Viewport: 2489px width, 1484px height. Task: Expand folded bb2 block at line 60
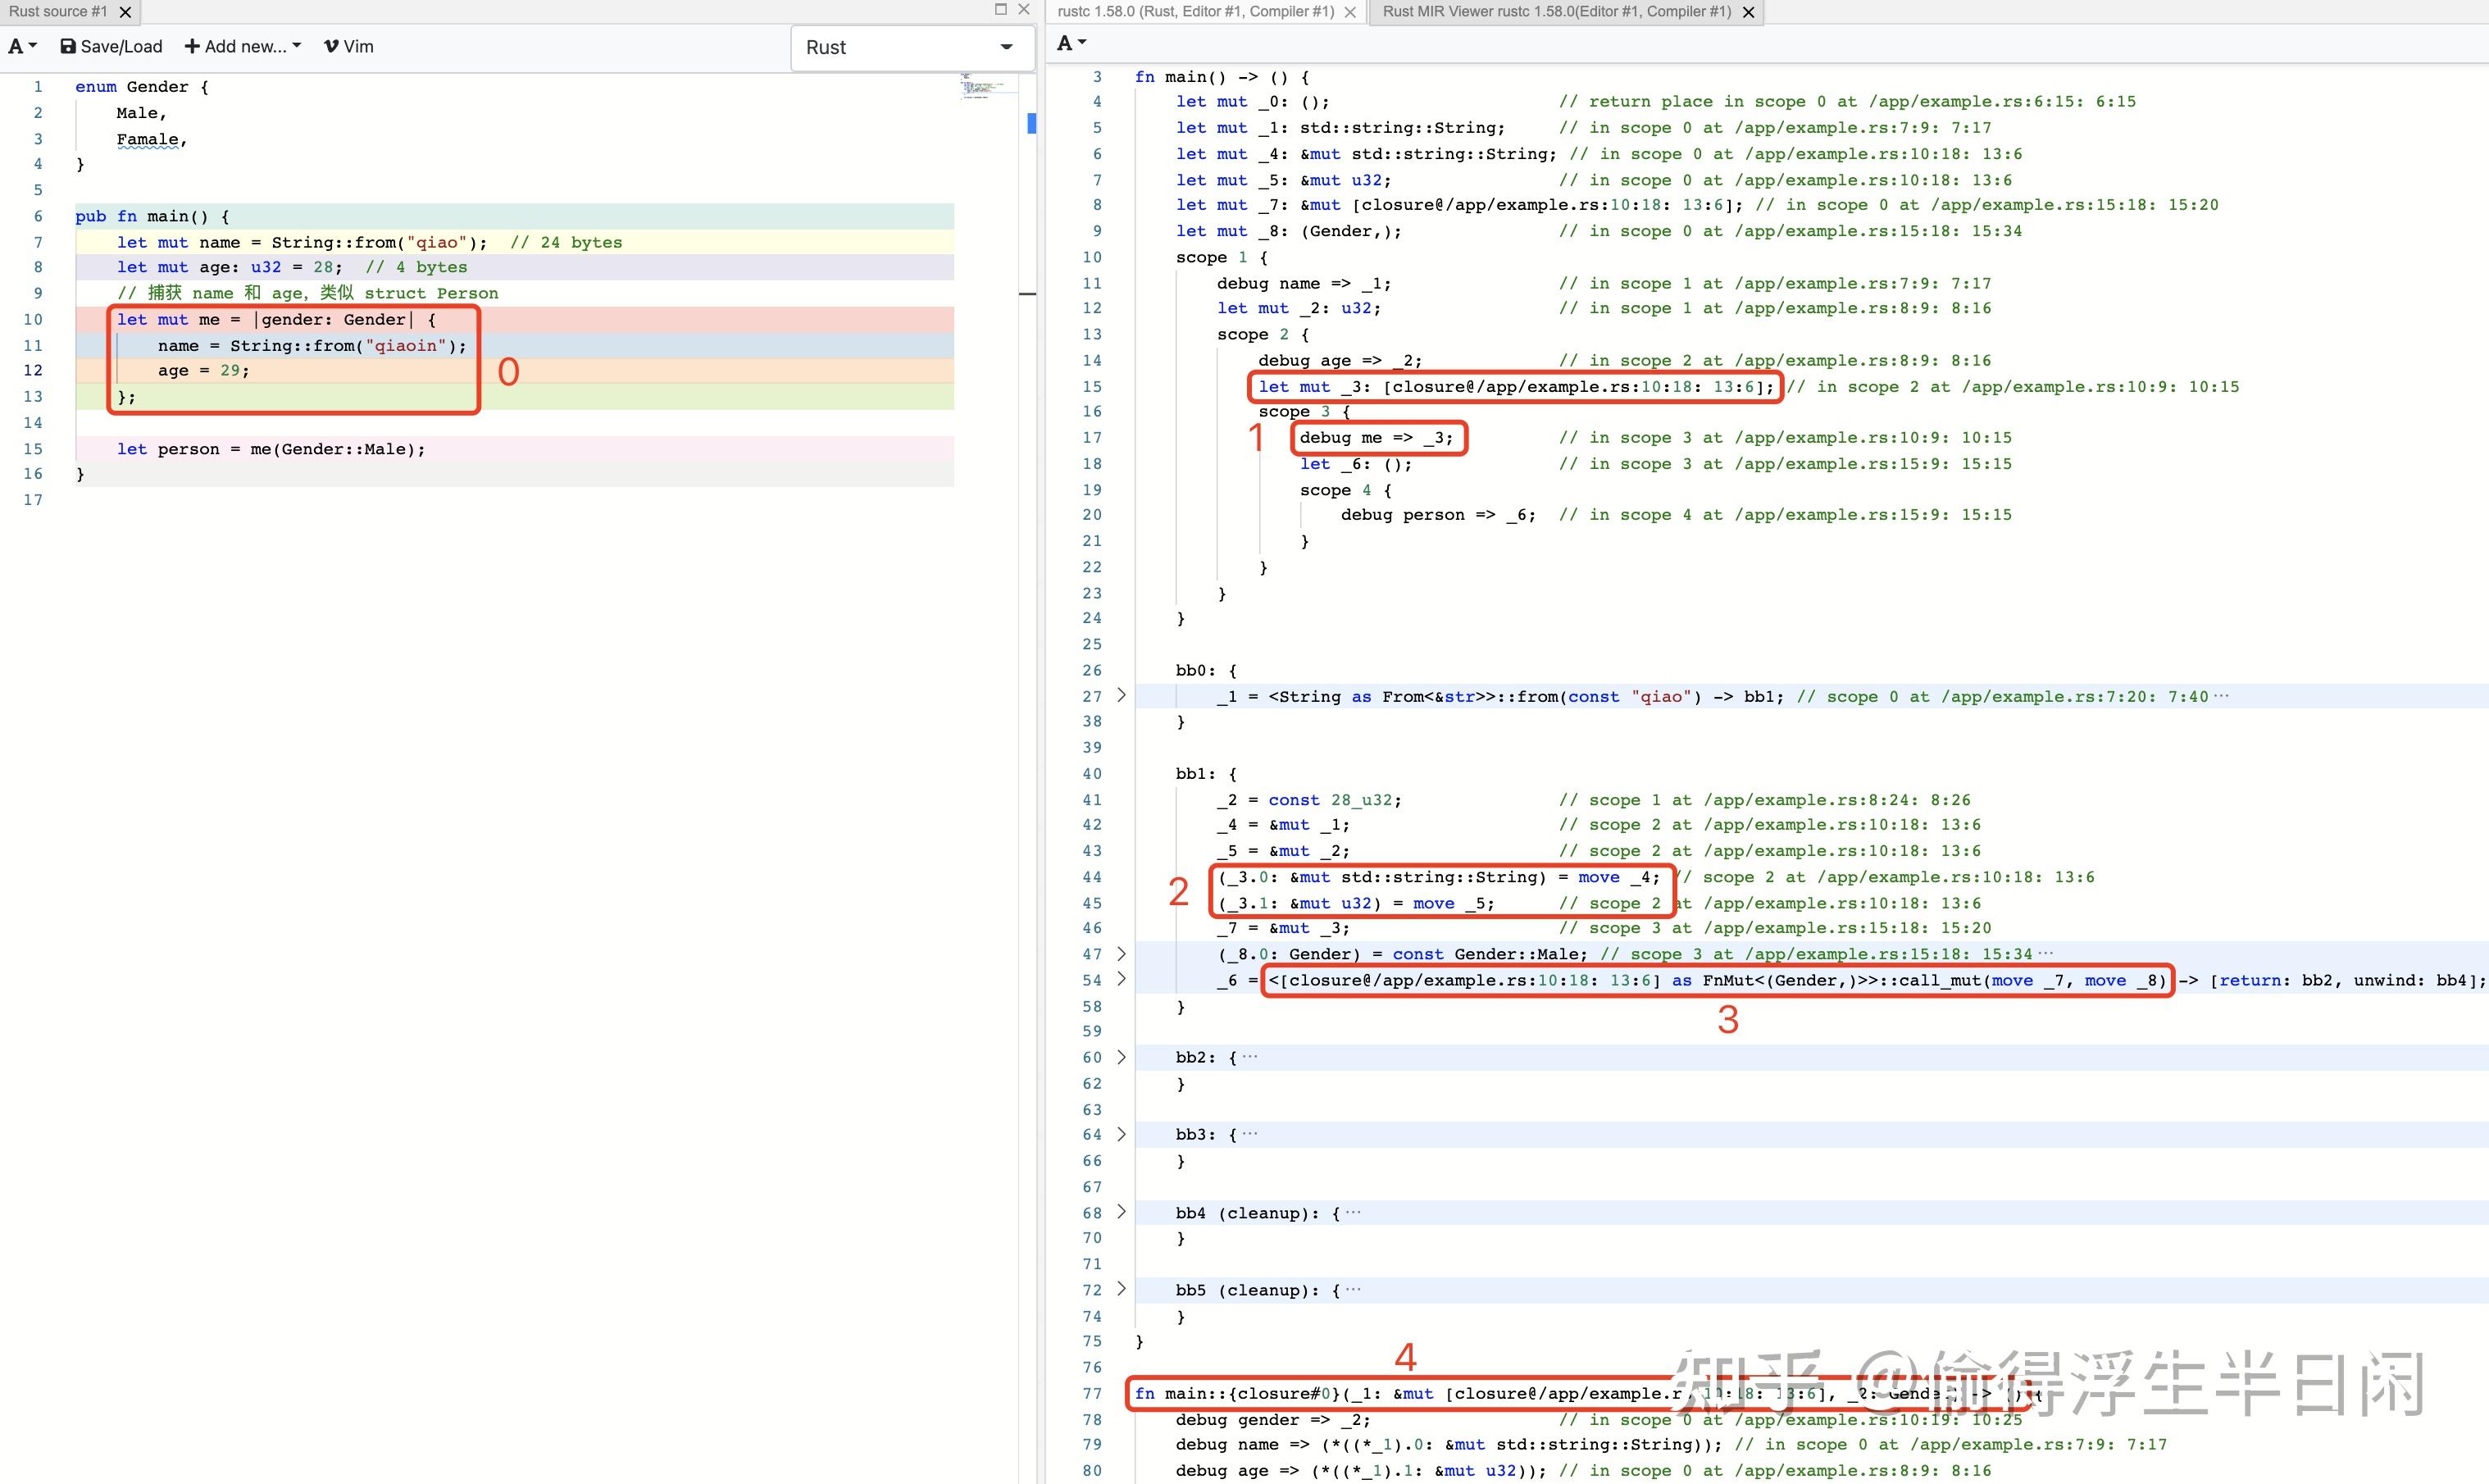1122,1057
